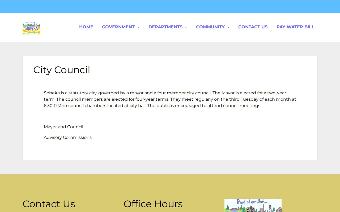Open the Advisory Commissions link
The width and height of the screenshot is (340, 212).
(x=68, y=138)
